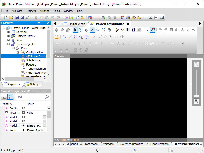Screen dimensions: 204x153
Task: Click the zoom in magnifier on canvas
Action: pyautogui.click(x=196, y=65)
